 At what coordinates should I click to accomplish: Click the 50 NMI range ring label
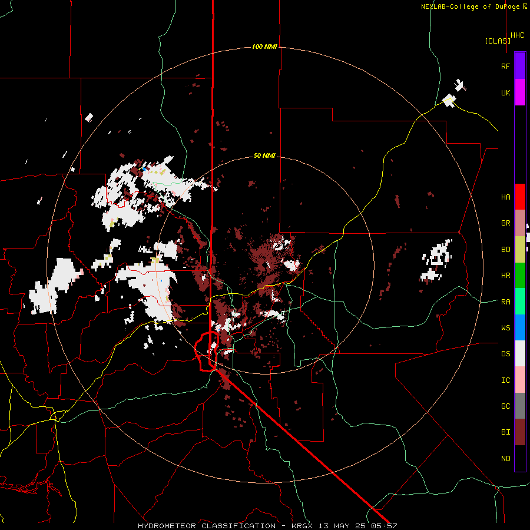(264, 155)
